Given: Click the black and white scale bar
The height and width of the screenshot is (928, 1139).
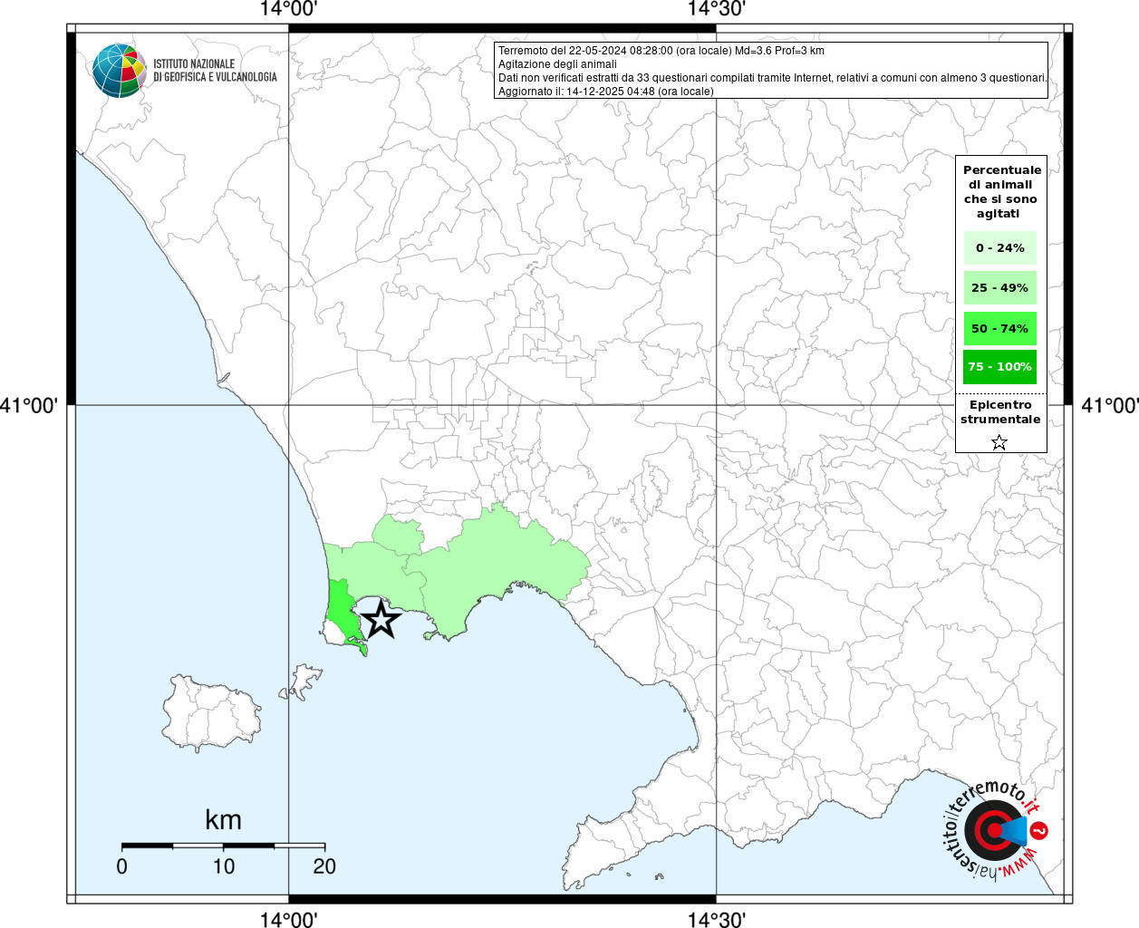Looking at the screenshot, I should (x=223, y=846).
